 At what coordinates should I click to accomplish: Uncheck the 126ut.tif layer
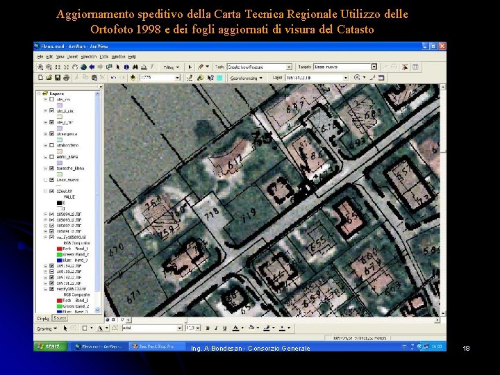coord(51,192)
